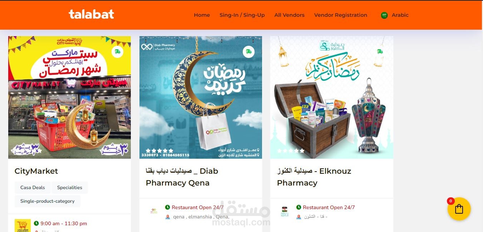
Task: Click the clock icon beside 9:00 am - 11:30 pm
Action: pyautogui.click(x=36, y=223)
